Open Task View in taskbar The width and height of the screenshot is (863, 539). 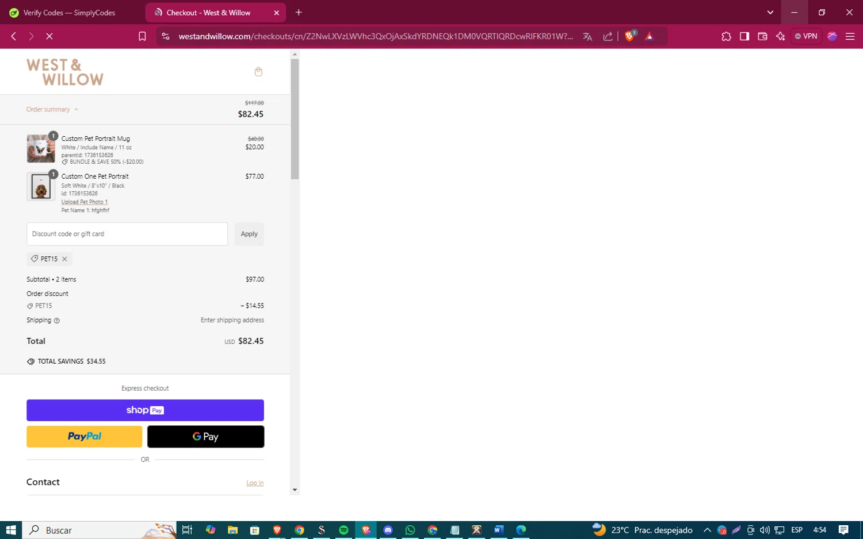187,530
